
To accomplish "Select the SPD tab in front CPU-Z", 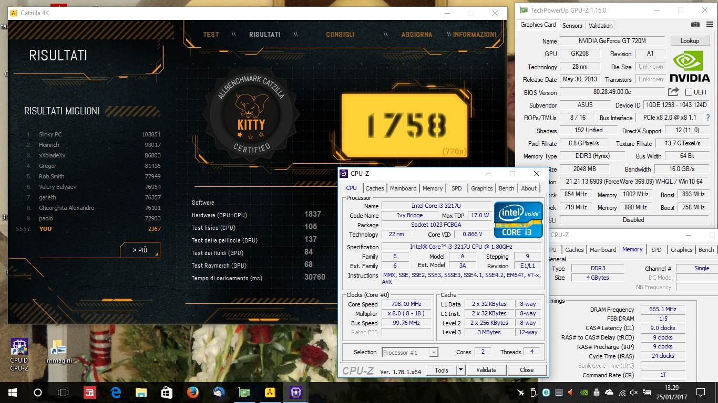I will point(457,188).
